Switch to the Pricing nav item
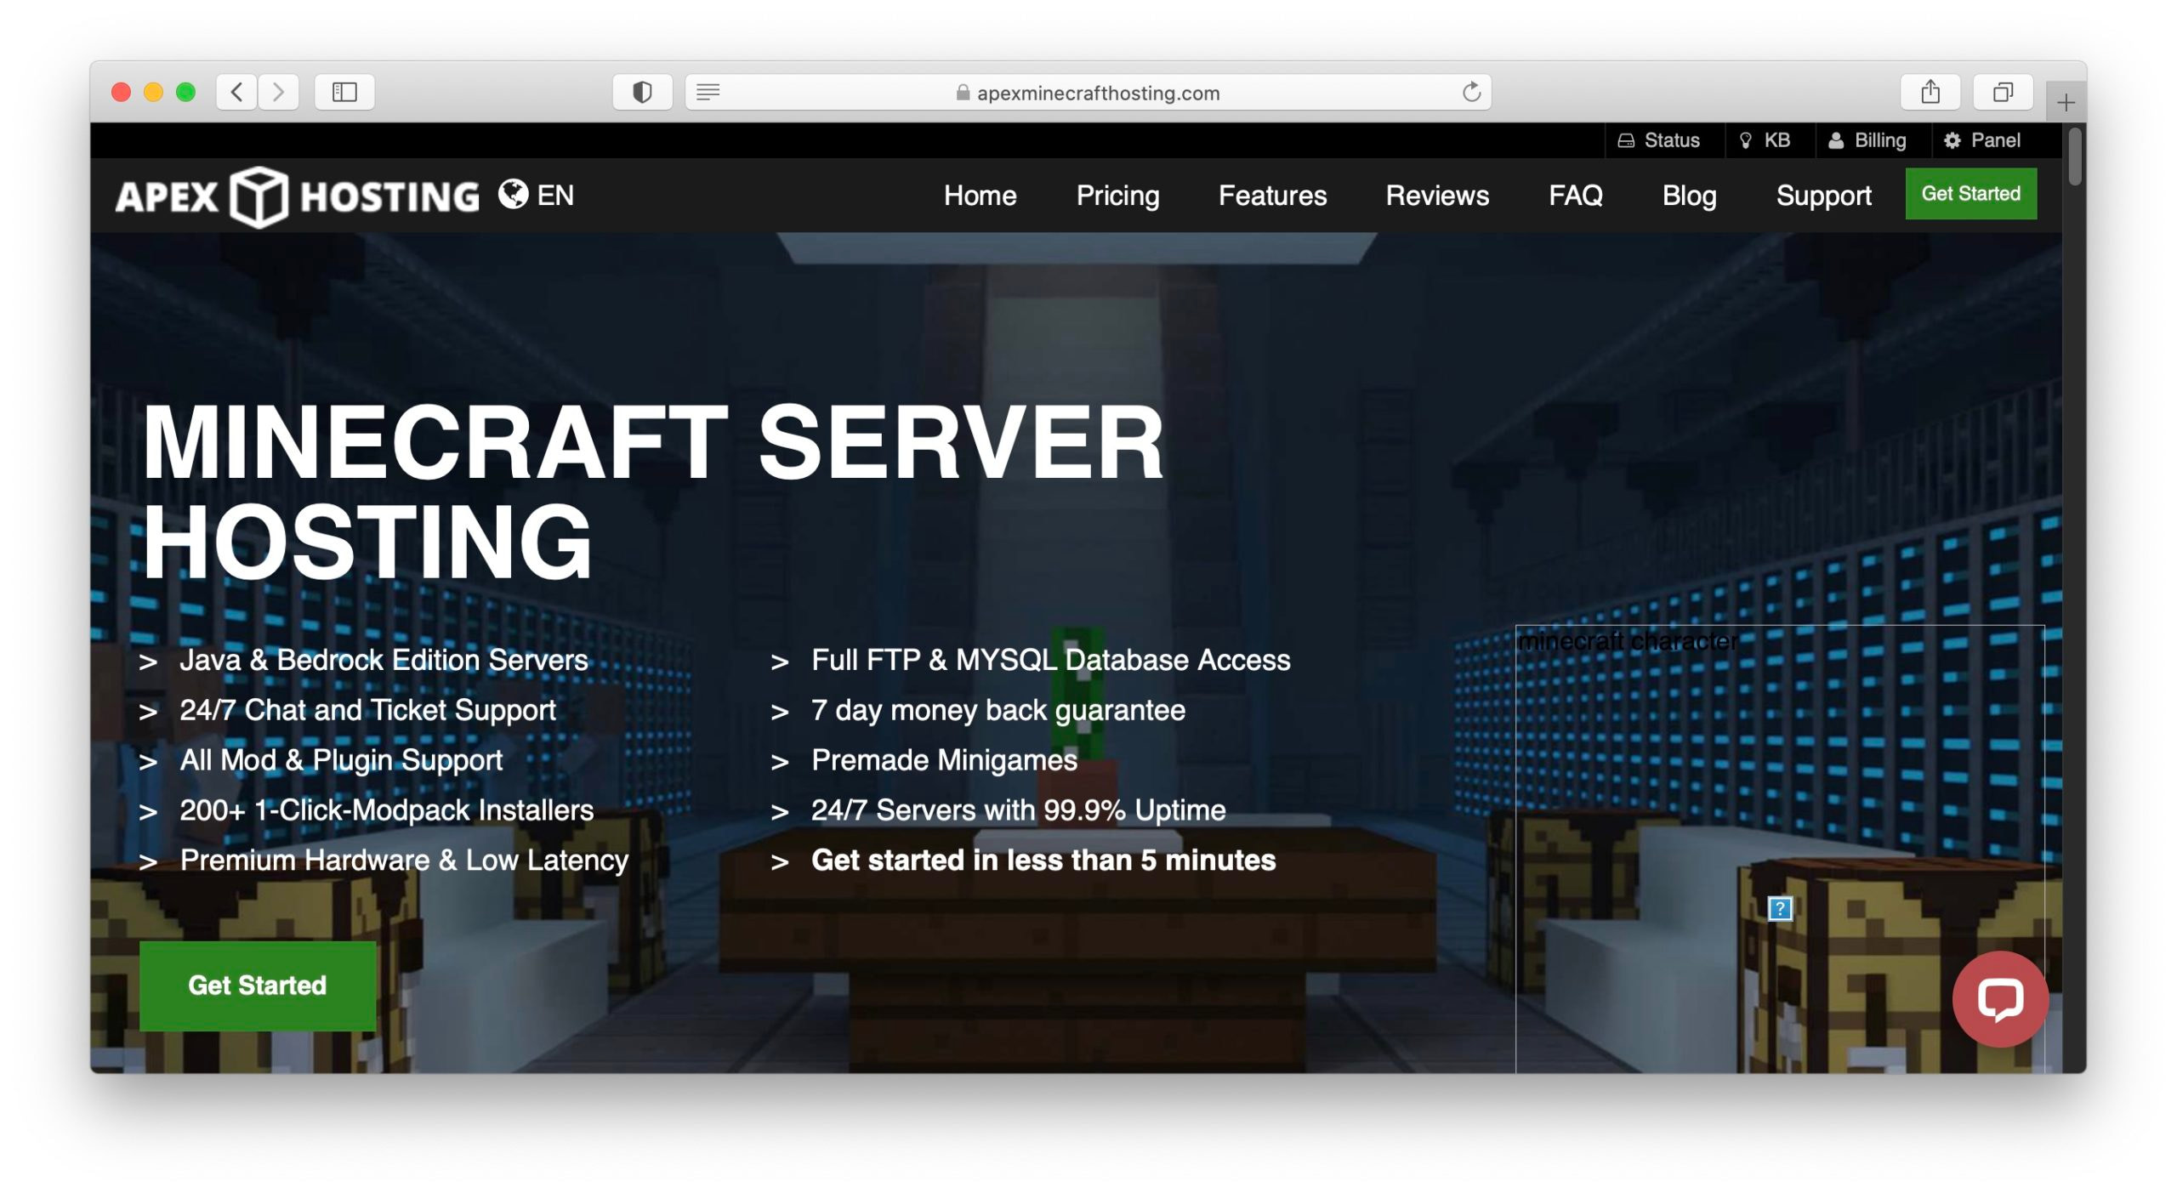The image size is (2177, 1193). point(1117,196)
